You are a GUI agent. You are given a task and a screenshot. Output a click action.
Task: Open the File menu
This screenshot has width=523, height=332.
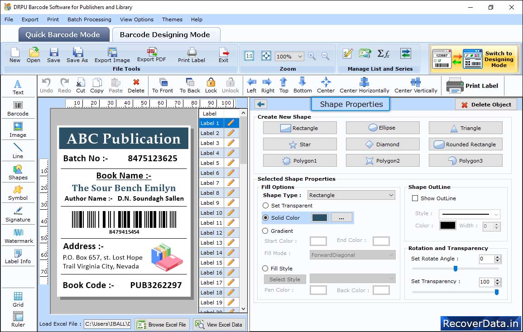click(9, 19)
